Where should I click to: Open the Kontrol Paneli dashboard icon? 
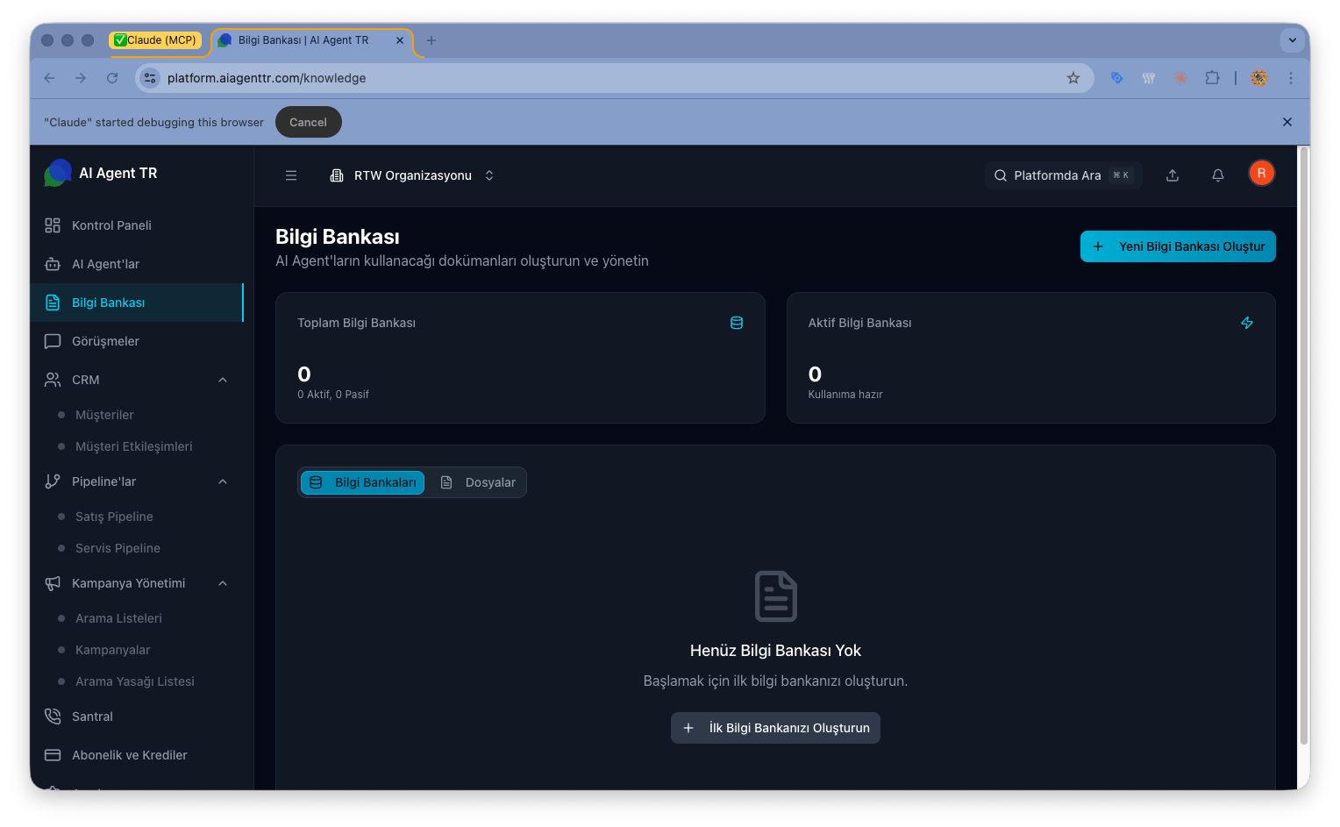click(53, 225)
